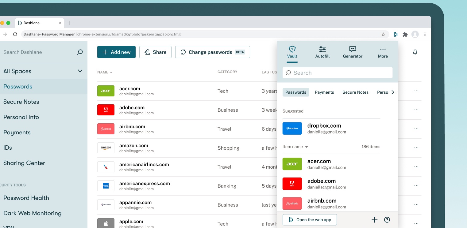Switch to the Autofill tab
The width and height of the screenshot is (467, 228).
pyautogui.click(x=322, y=52)
